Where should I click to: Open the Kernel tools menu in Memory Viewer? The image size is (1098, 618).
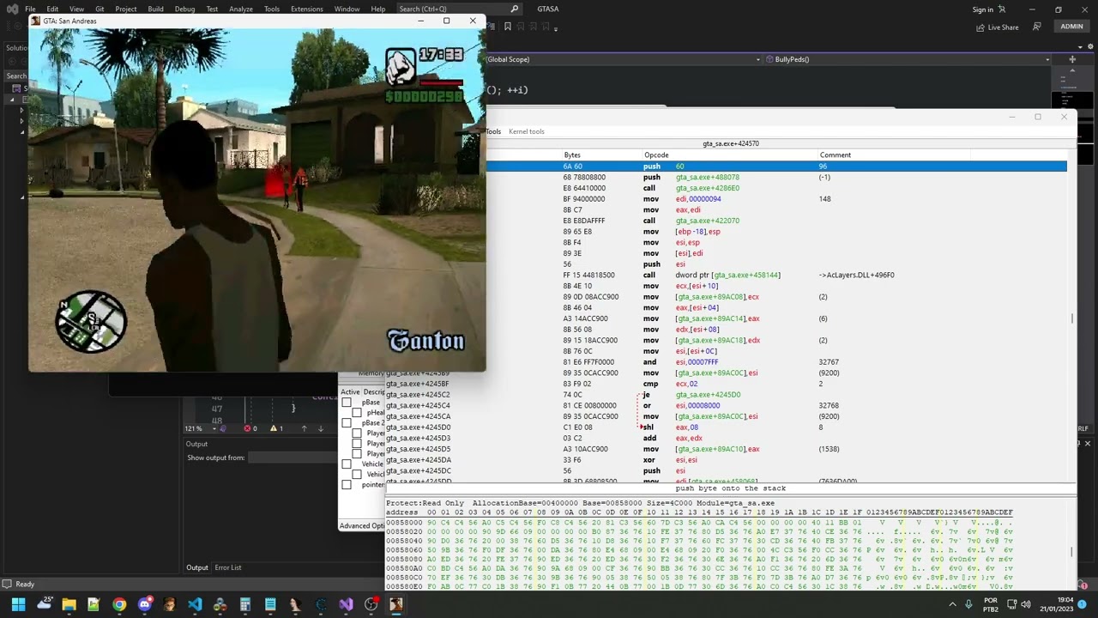point(526,131)
